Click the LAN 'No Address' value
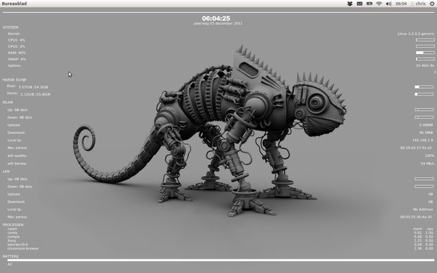This screenshot has width=437, height=273. point(423,210)
